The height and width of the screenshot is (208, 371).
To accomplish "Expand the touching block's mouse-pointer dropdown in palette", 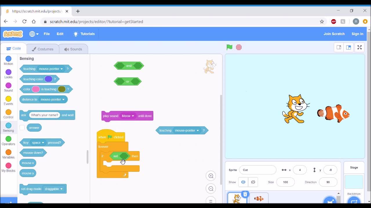I will 51,69.
